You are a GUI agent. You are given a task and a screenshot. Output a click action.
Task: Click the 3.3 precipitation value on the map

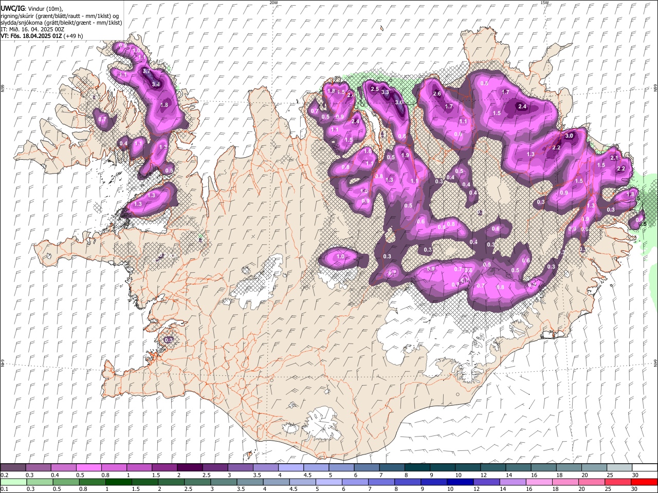[385, 92]
